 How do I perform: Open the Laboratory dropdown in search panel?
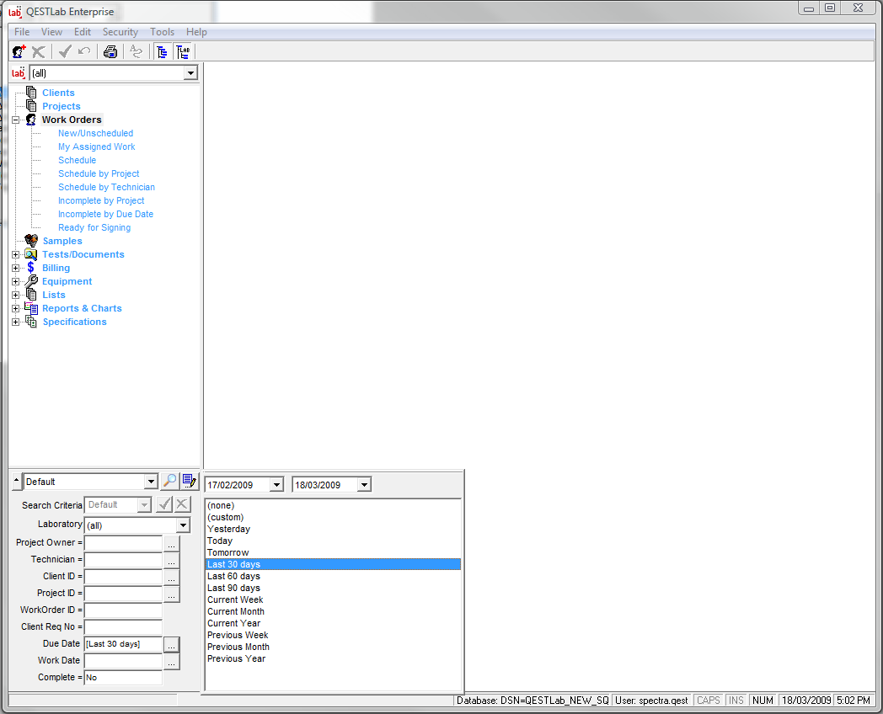point(183,525)
